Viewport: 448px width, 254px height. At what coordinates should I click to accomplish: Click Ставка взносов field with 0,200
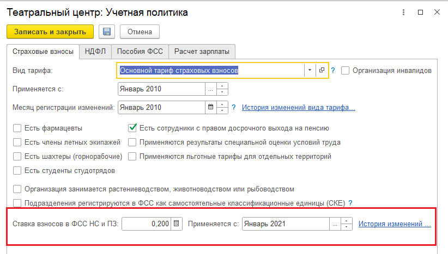pyautogui.click(x=147, y=224)
